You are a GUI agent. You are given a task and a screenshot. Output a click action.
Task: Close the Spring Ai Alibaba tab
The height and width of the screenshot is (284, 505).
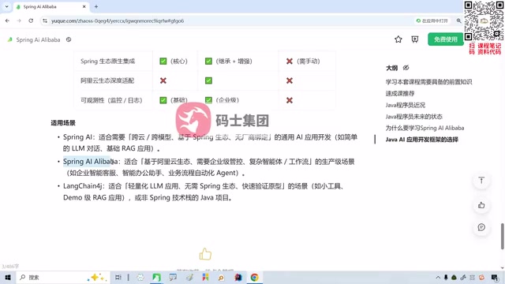pos(84,6)
